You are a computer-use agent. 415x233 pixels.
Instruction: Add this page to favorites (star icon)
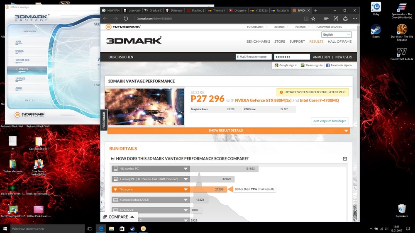313,19
